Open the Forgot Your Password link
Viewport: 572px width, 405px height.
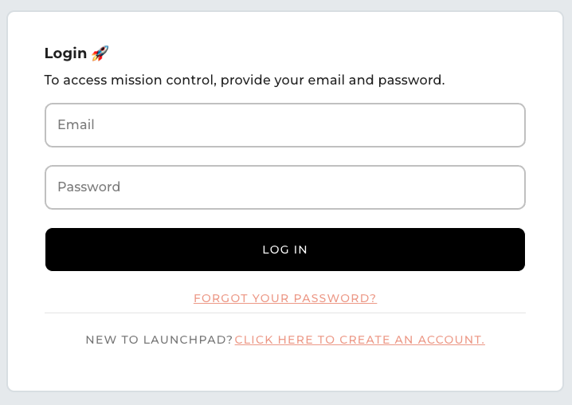284,298
